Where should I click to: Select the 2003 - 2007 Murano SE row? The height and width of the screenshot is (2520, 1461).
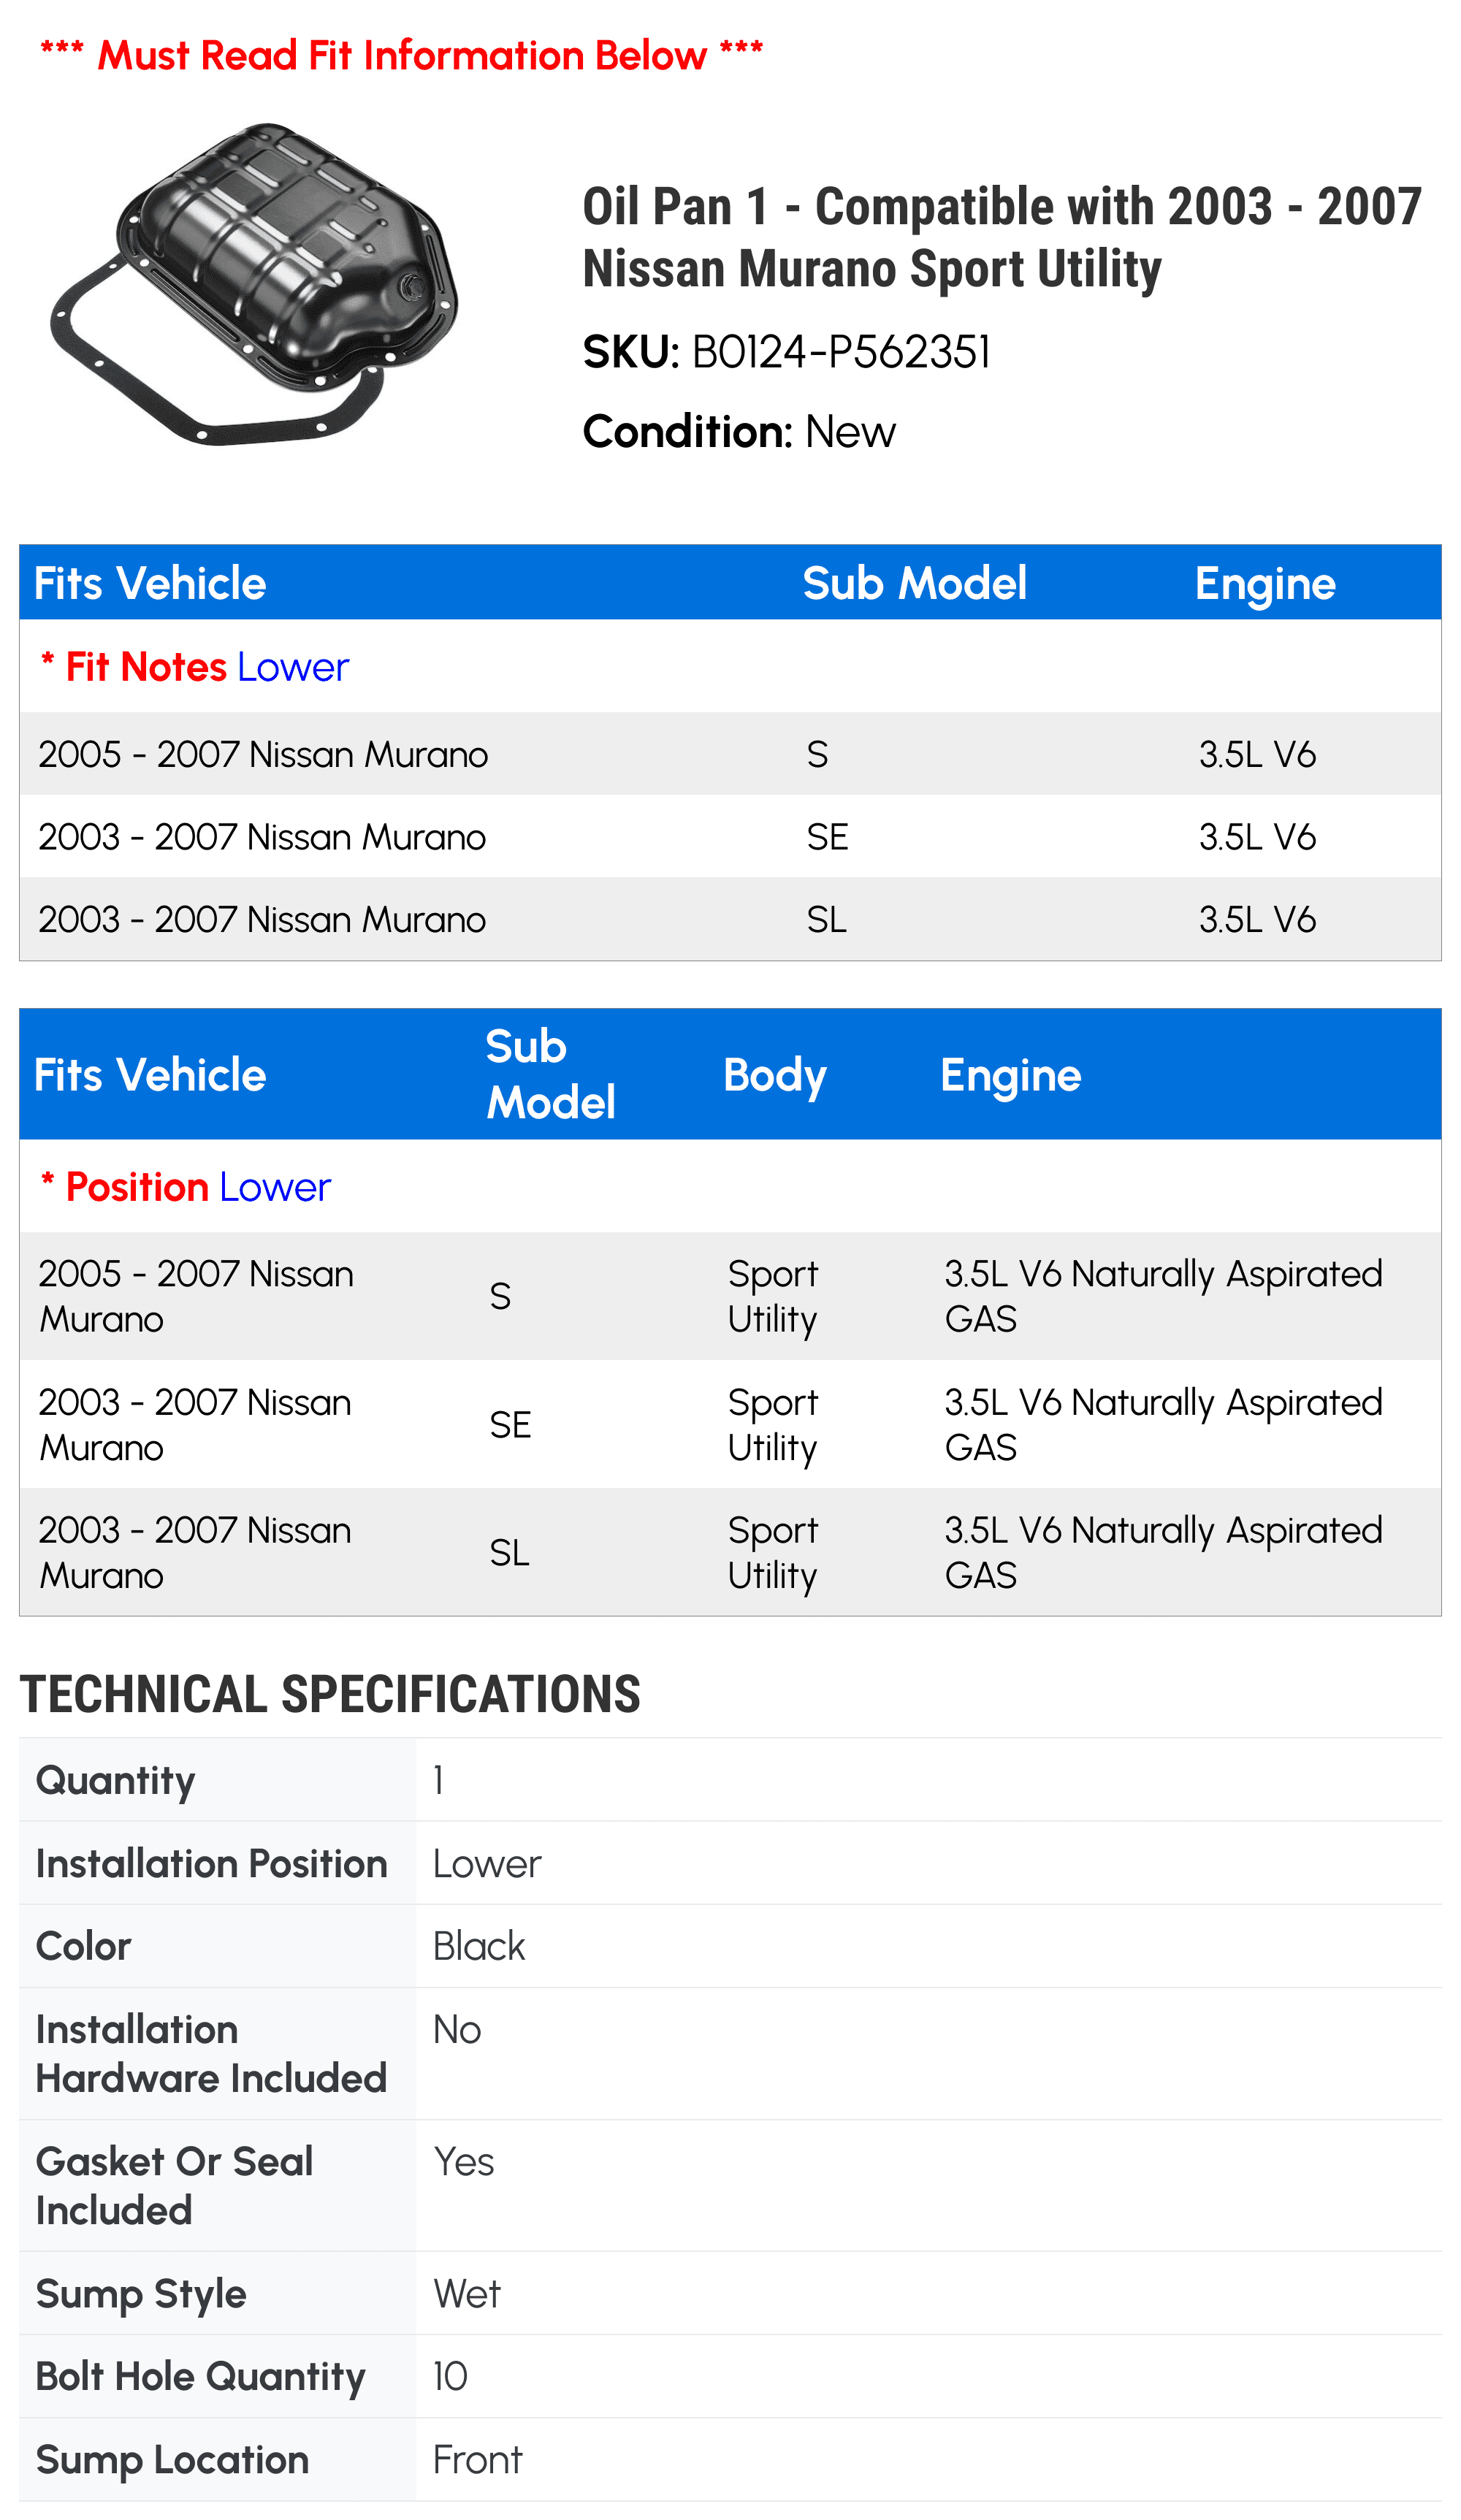[x=730, y=837]
